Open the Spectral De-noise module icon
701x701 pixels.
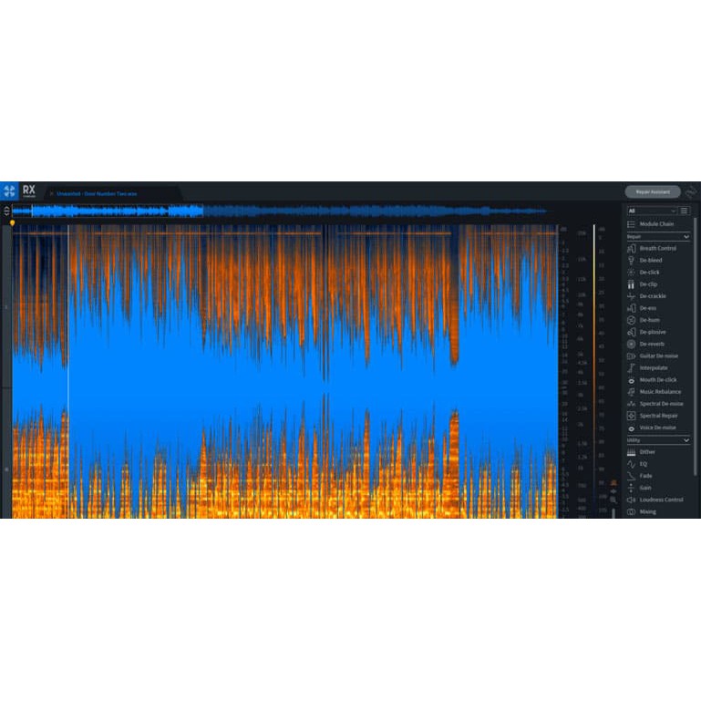coord(631,404)
